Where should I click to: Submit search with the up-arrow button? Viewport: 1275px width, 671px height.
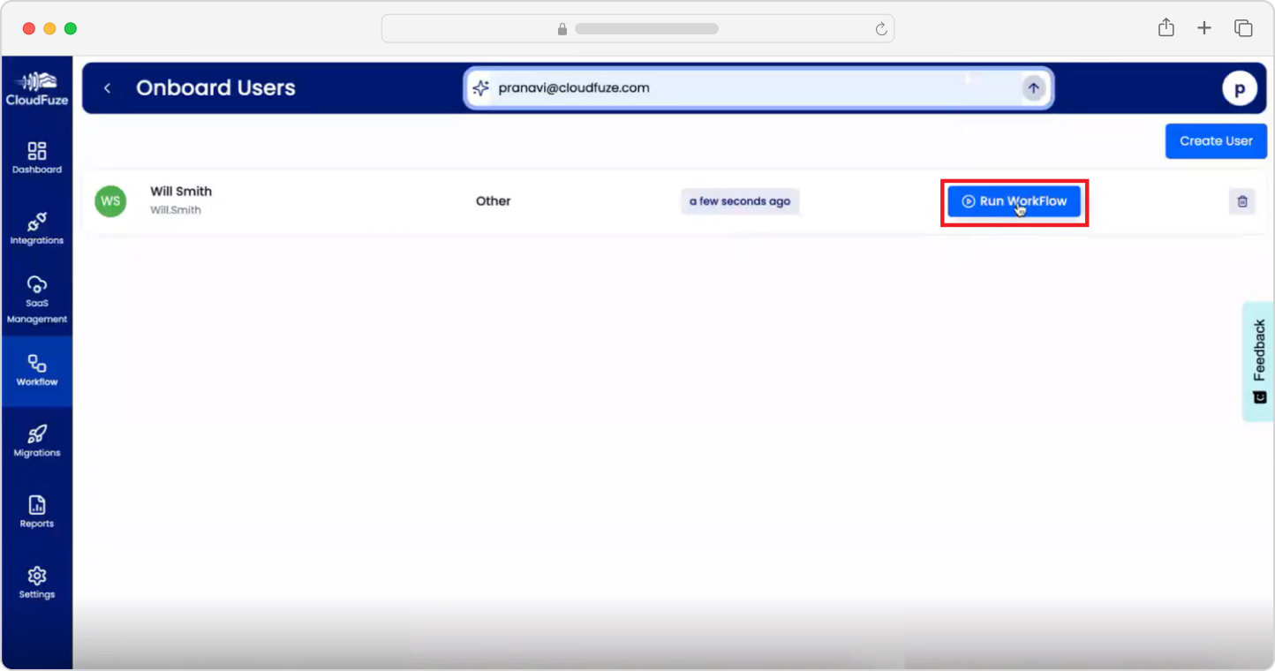click(1033, 88)
